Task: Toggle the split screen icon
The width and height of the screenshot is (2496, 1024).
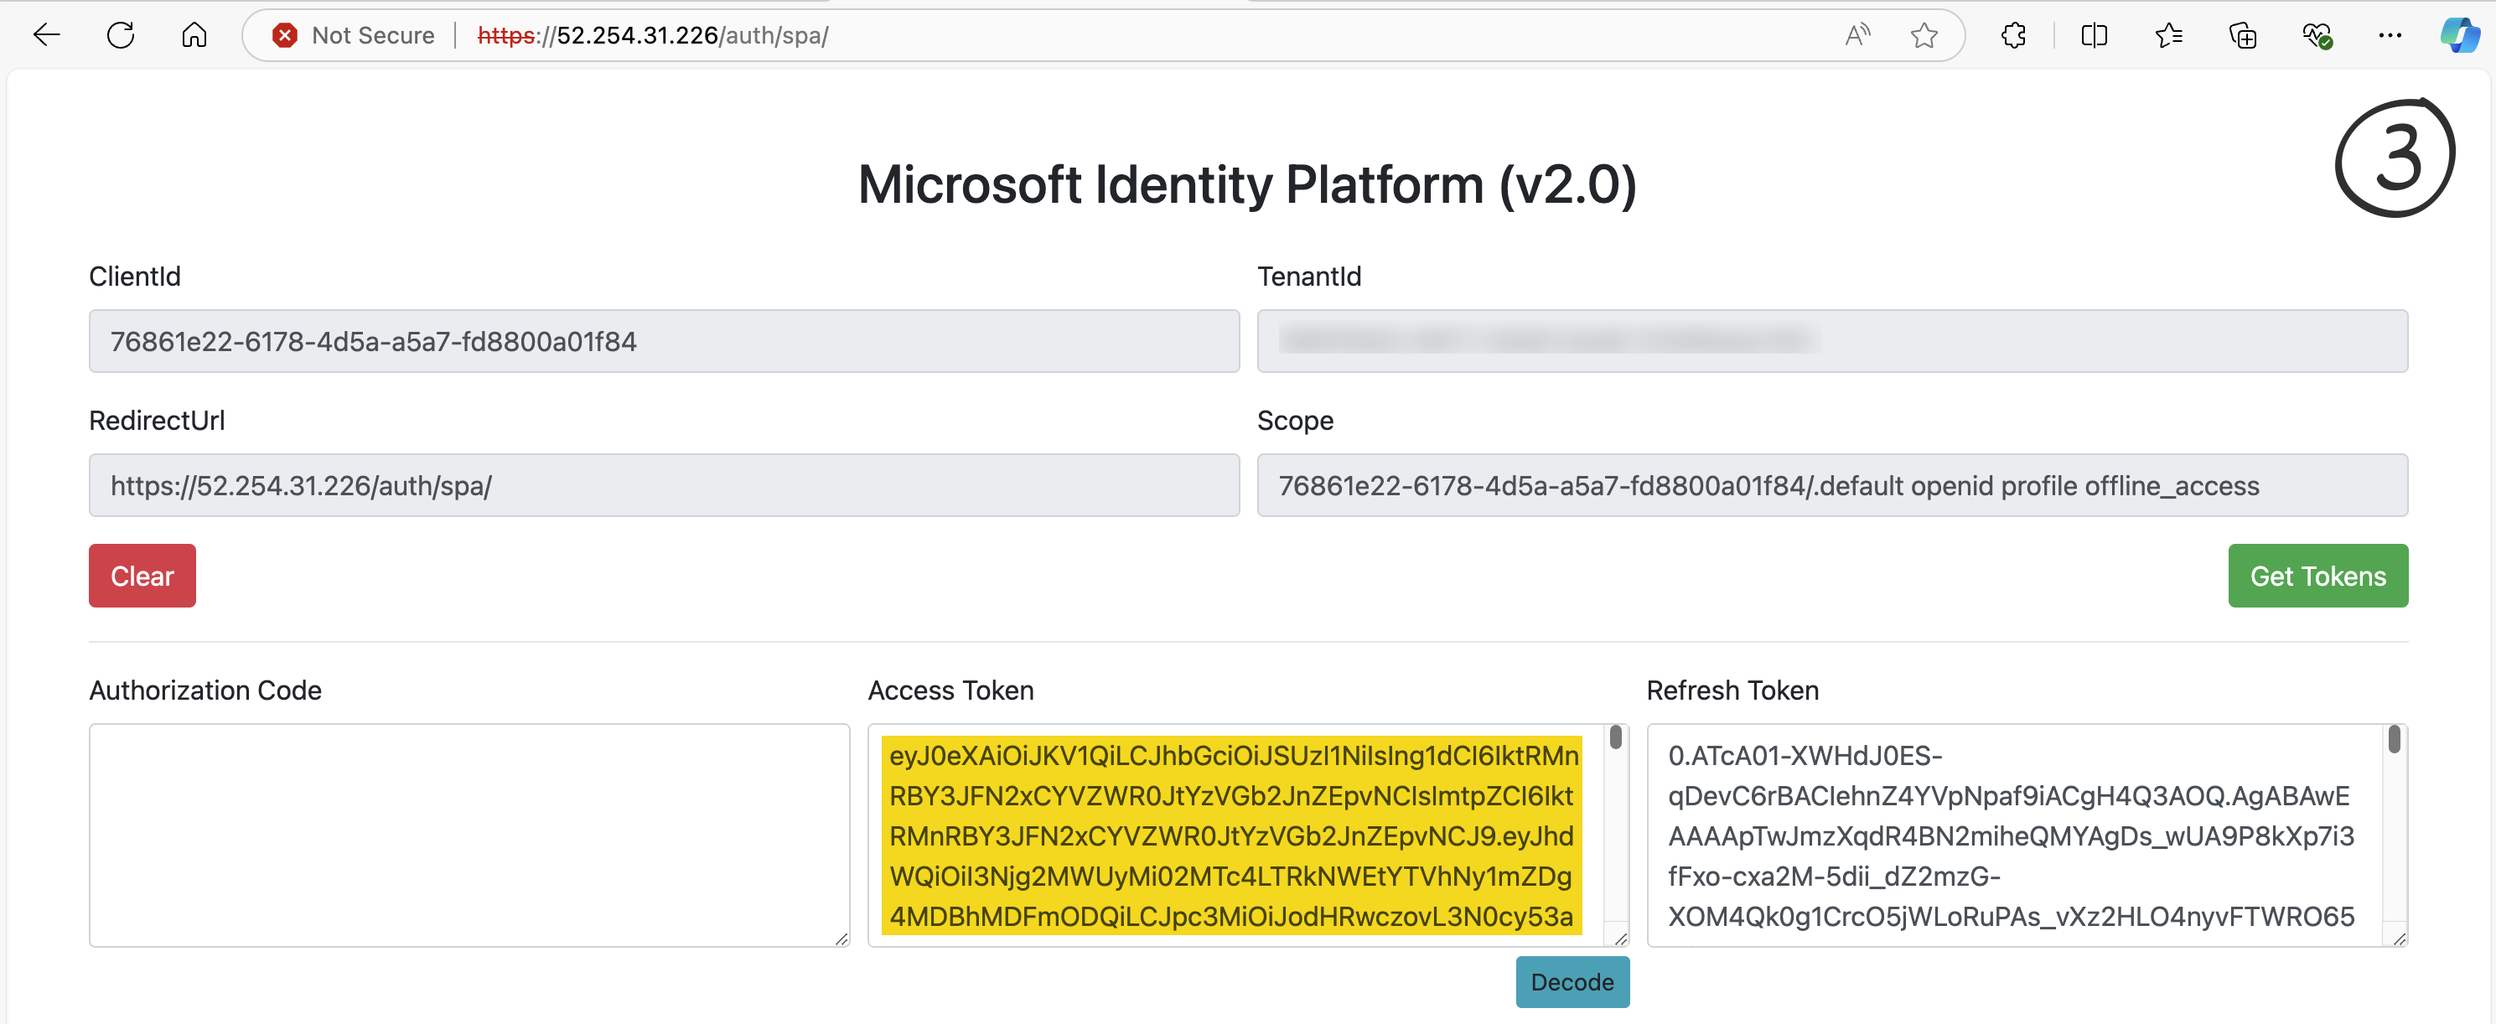Action: 2094,36
